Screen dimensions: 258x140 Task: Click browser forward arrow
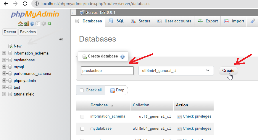click(x=15, y=4)
